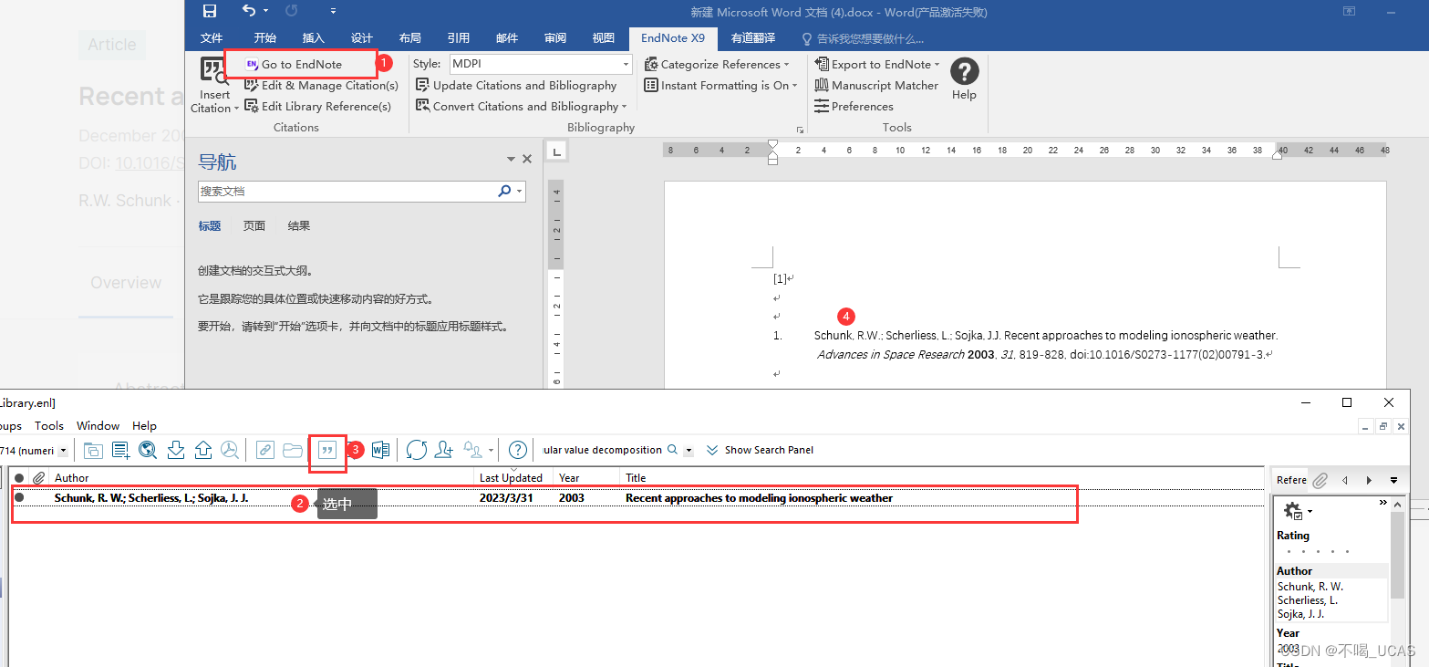Viewport: 1429px width, 667px height.
Task: Open Edit & Manage Citation(s)
Action: click(321, 85)
